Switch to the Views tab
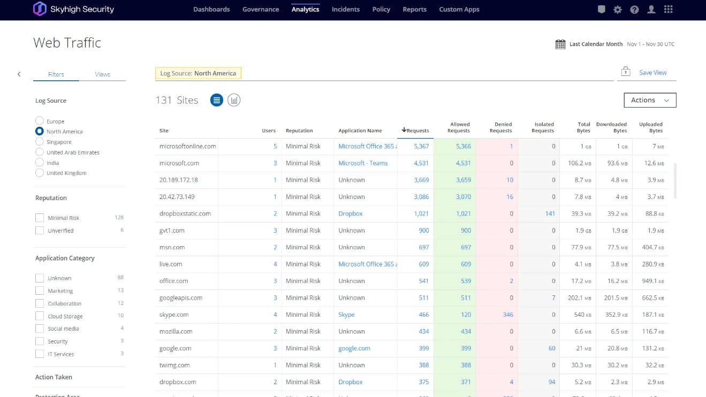This screenshot has width=706, height=397. [102, 74]
